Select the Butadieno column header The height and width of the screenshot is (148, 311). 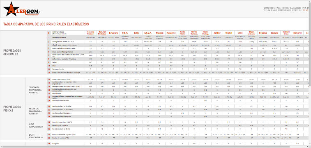(114, 33)
